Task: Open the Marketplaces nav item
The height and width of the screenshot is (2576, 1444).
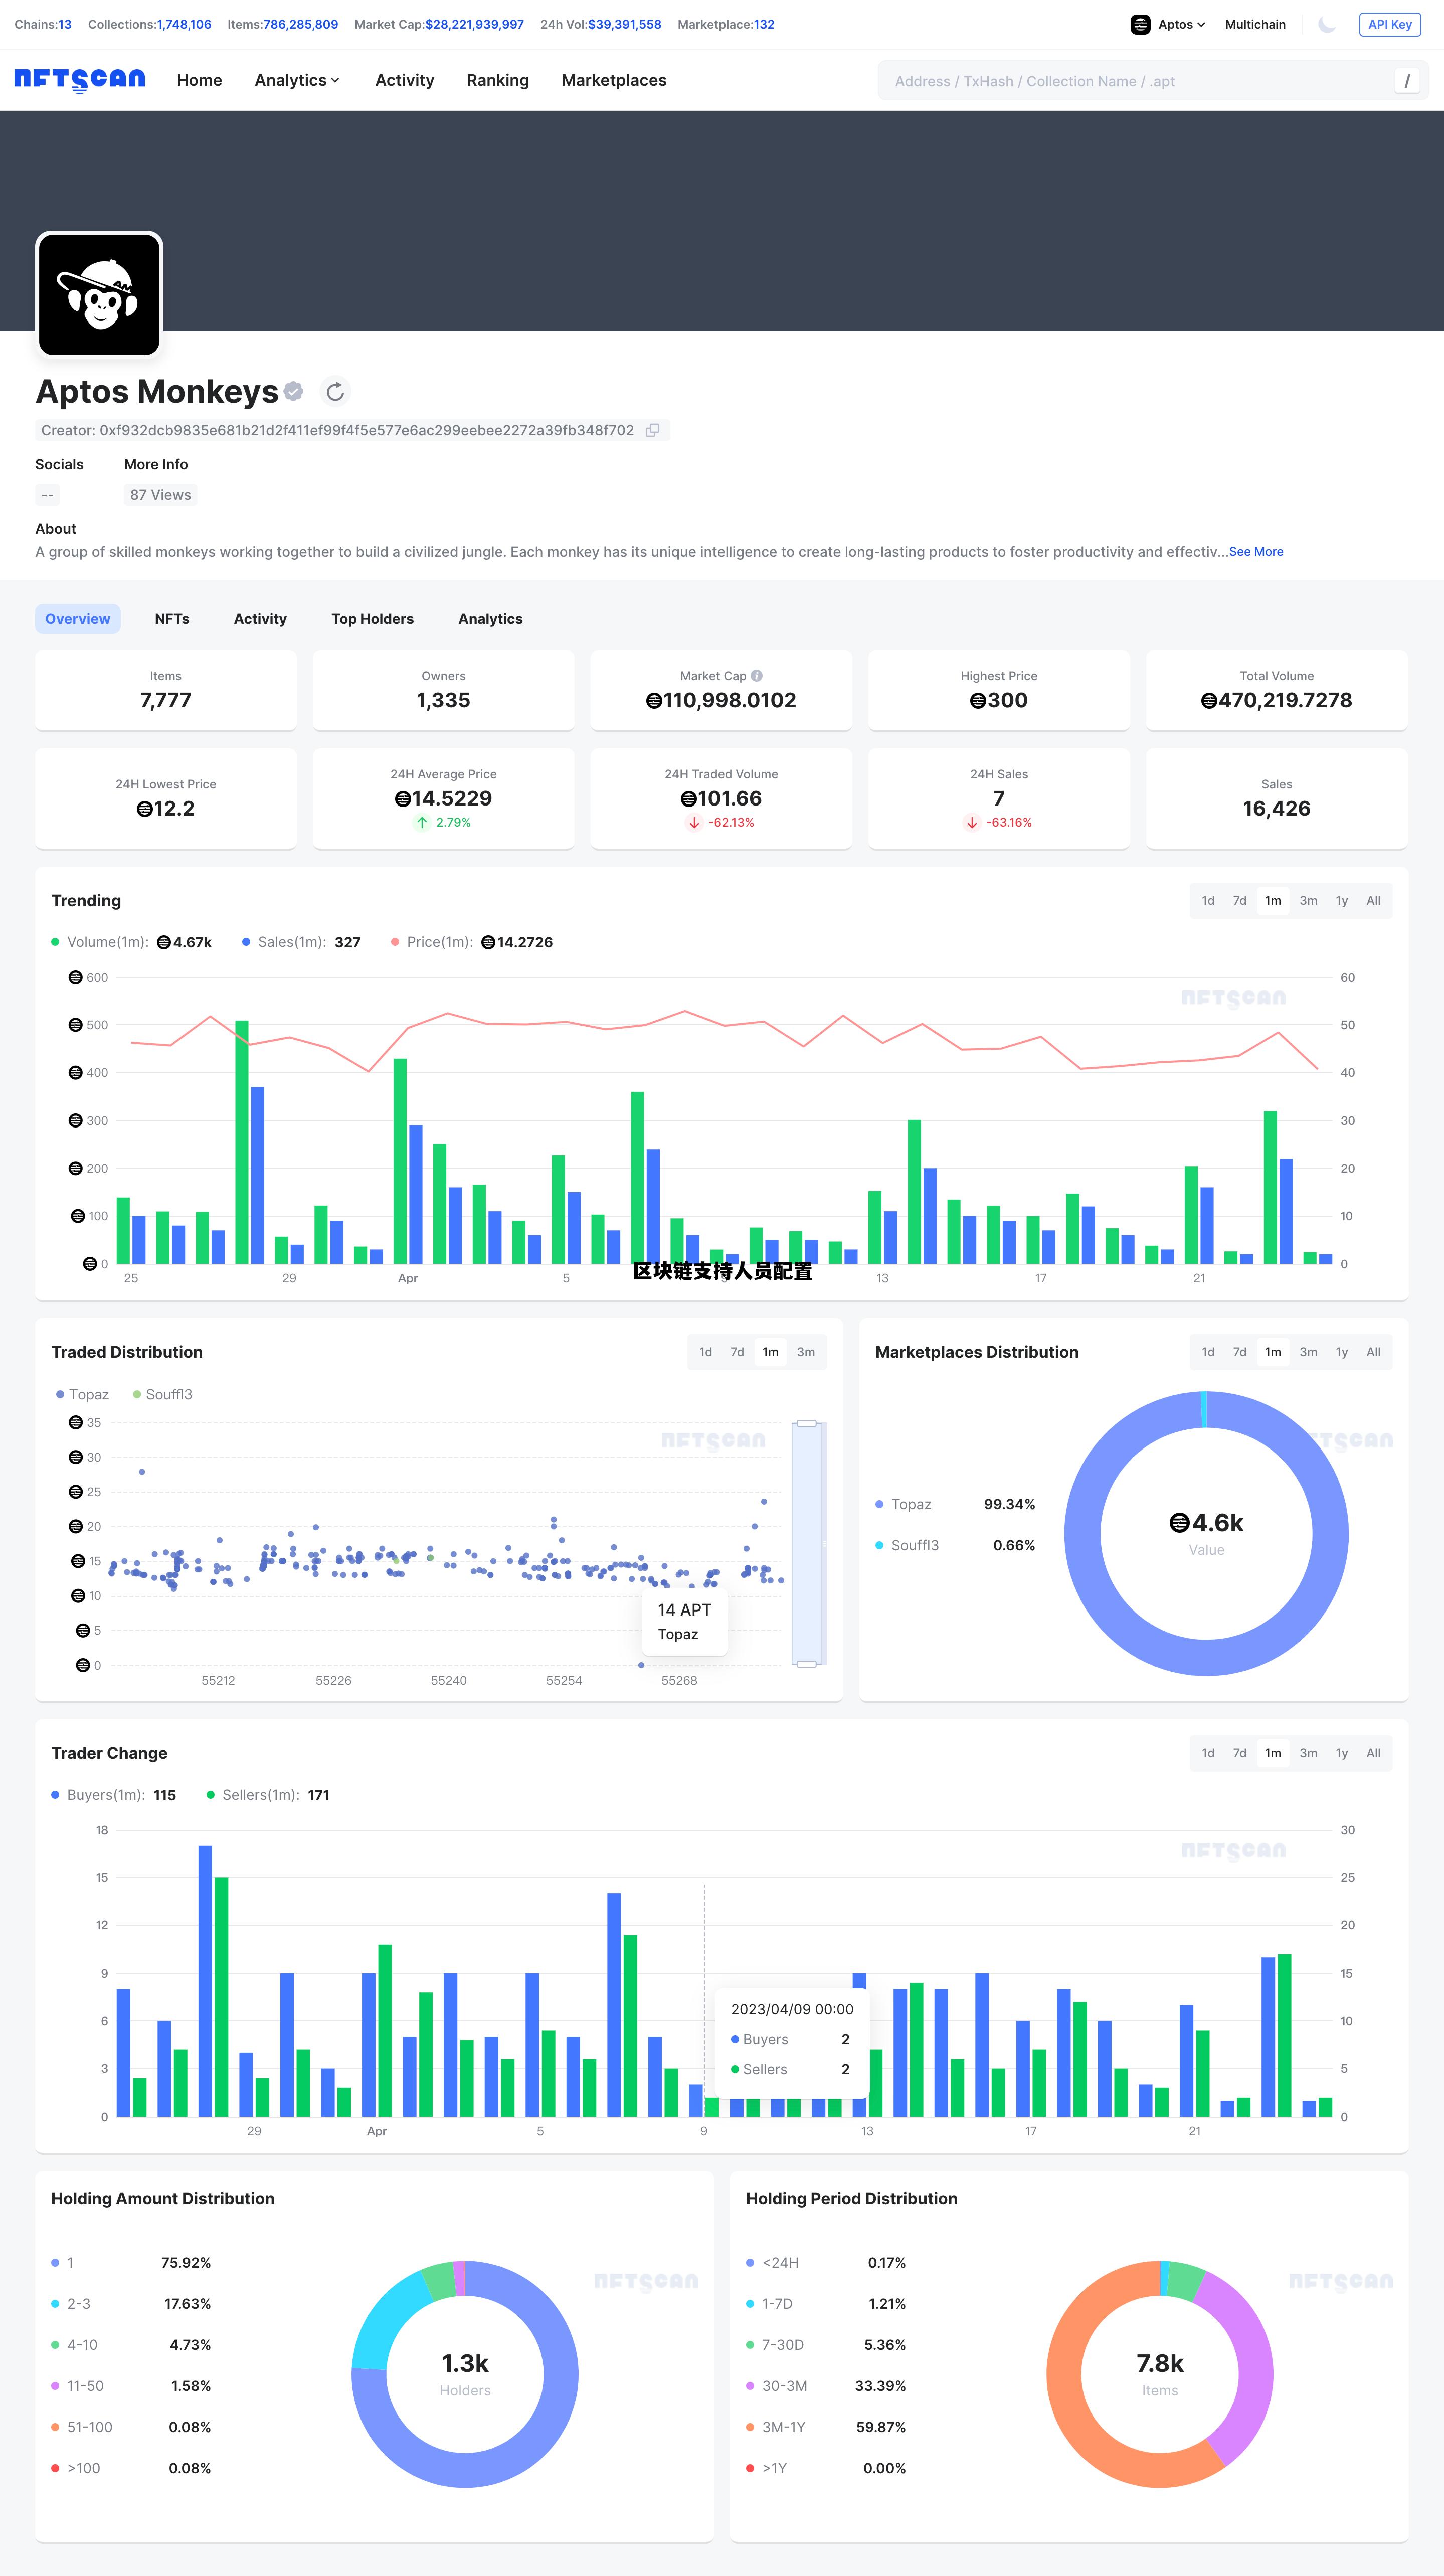Action: (613, 80)
